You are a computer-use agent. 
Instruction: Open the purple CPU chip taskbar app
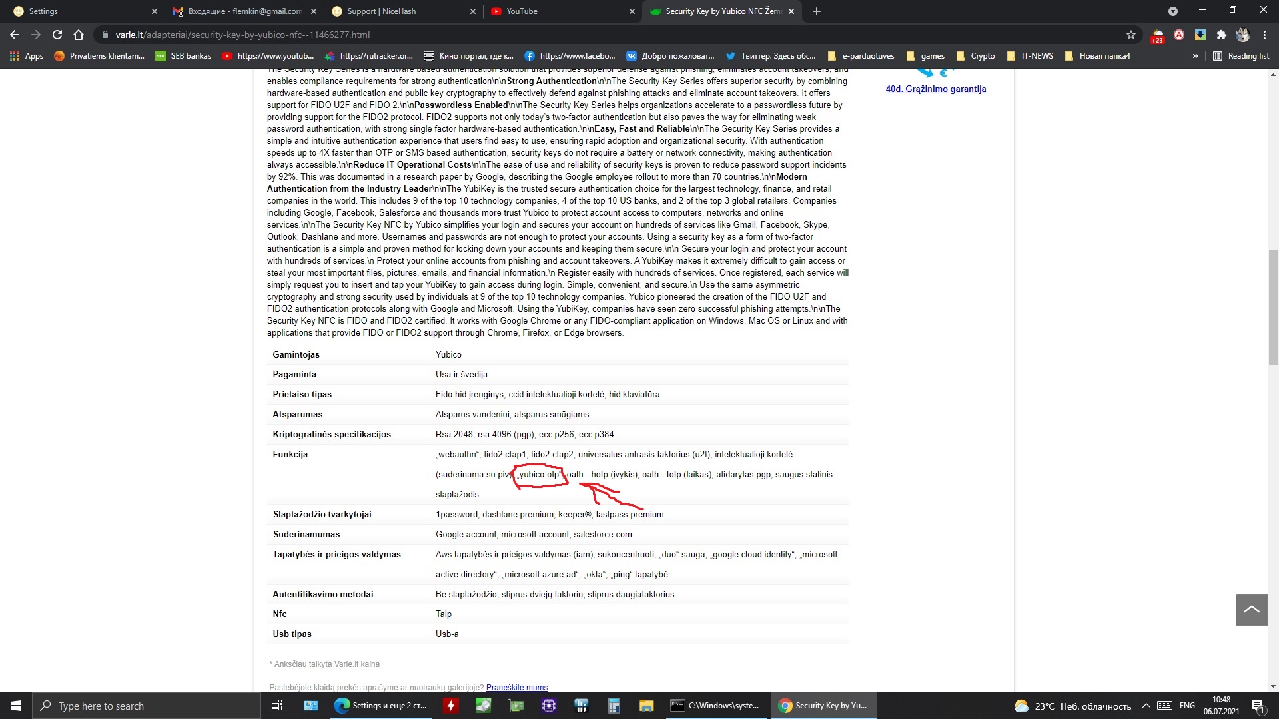click(549, 706)
